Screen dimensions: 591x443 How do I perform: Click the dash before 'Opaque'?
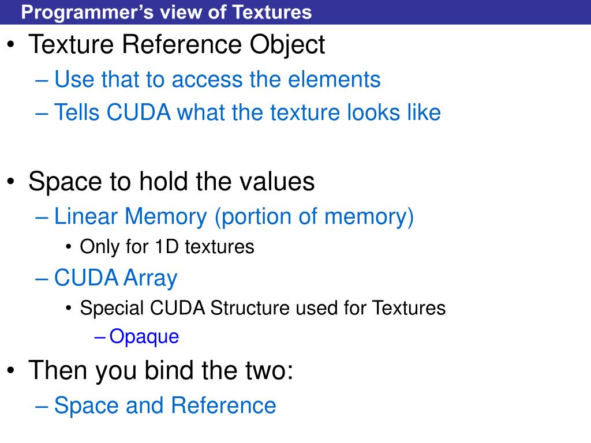point(99,337)
